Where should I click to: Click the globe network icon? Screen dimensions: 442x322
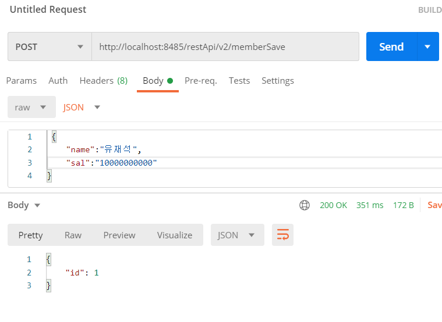(x=305, y=205)
